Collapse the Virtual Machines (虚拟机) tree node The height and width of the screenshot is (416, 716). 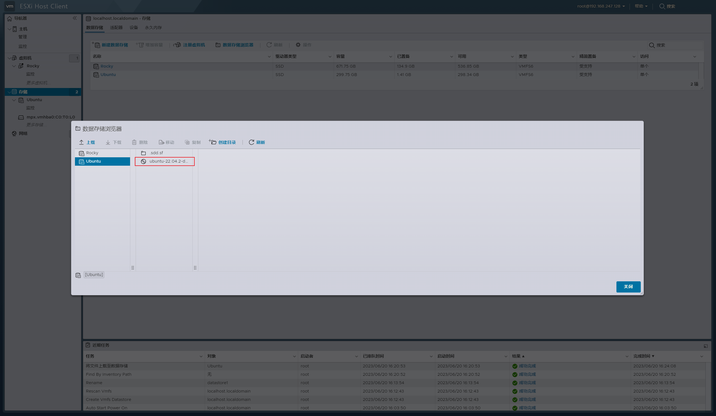(10, 58)
